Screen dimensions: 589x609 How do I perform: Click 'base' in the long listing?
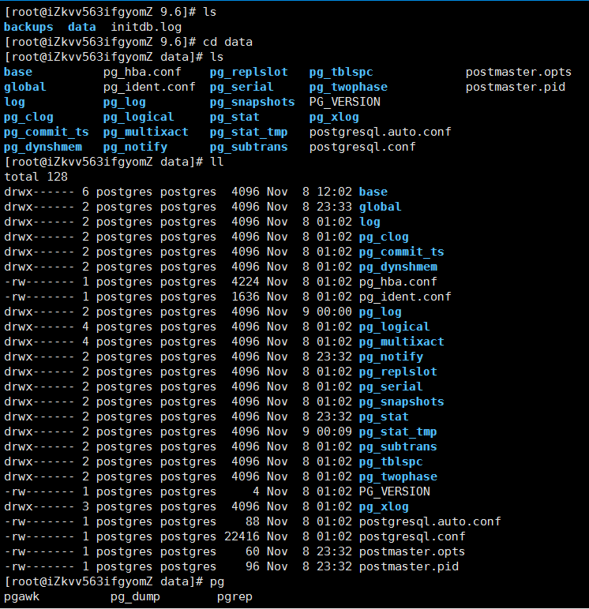click(373, 192)
